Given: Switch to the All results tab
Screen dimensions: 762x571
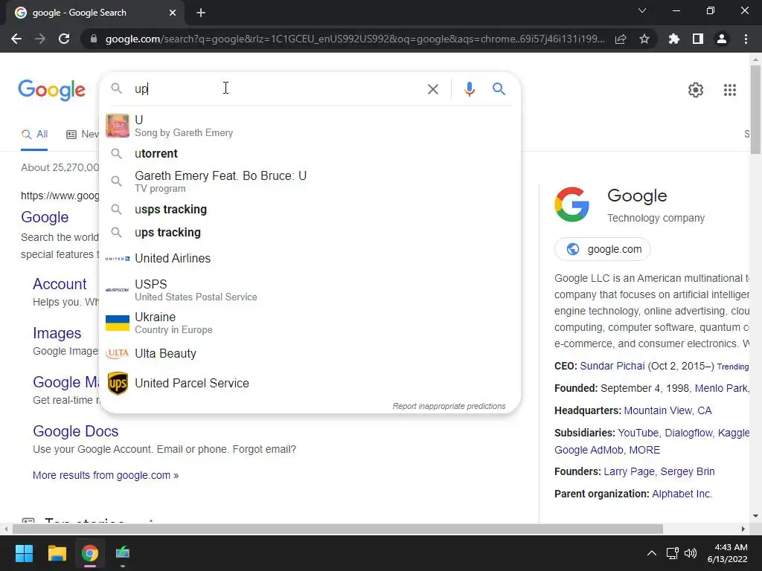Looking at the screenshot, I should (34, 134).
